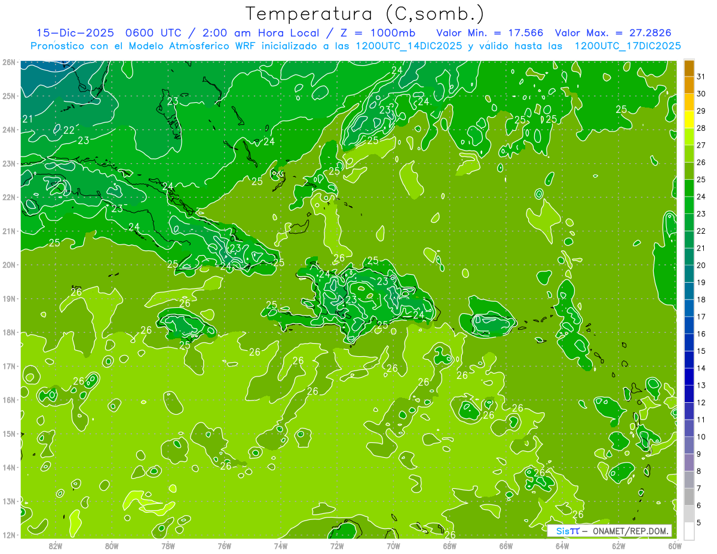Click the colorbar tick label "19"
The height and width of the screenshot is (554, 717).
(x=701, y=283)
